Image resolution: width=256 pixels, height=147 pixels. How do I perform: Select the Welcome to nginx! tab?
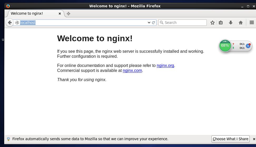coord(35,13)
